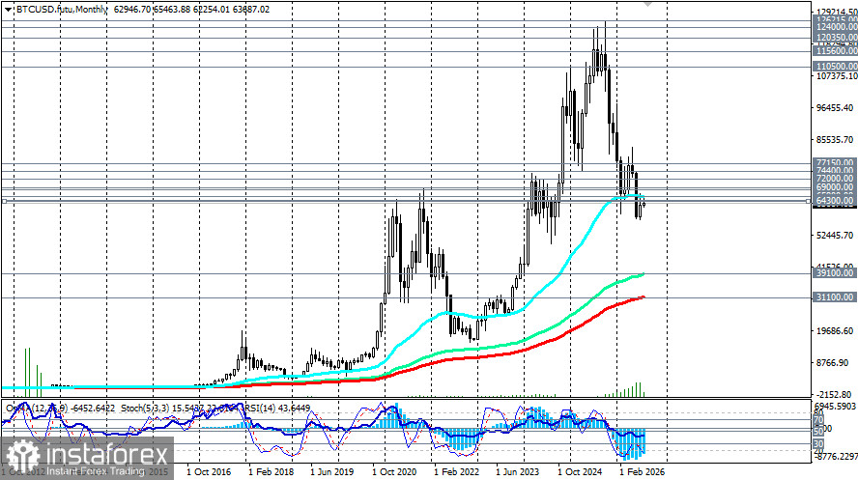Click the 96455.40 price axis value

click(x=835, y=108)
